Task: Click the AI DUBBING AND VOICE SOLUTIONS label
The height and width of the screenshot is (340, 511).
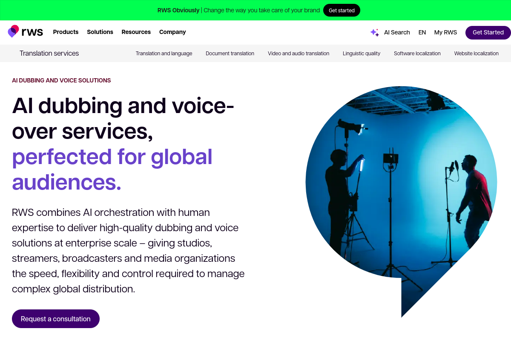Action: click(x=61, y=80)
